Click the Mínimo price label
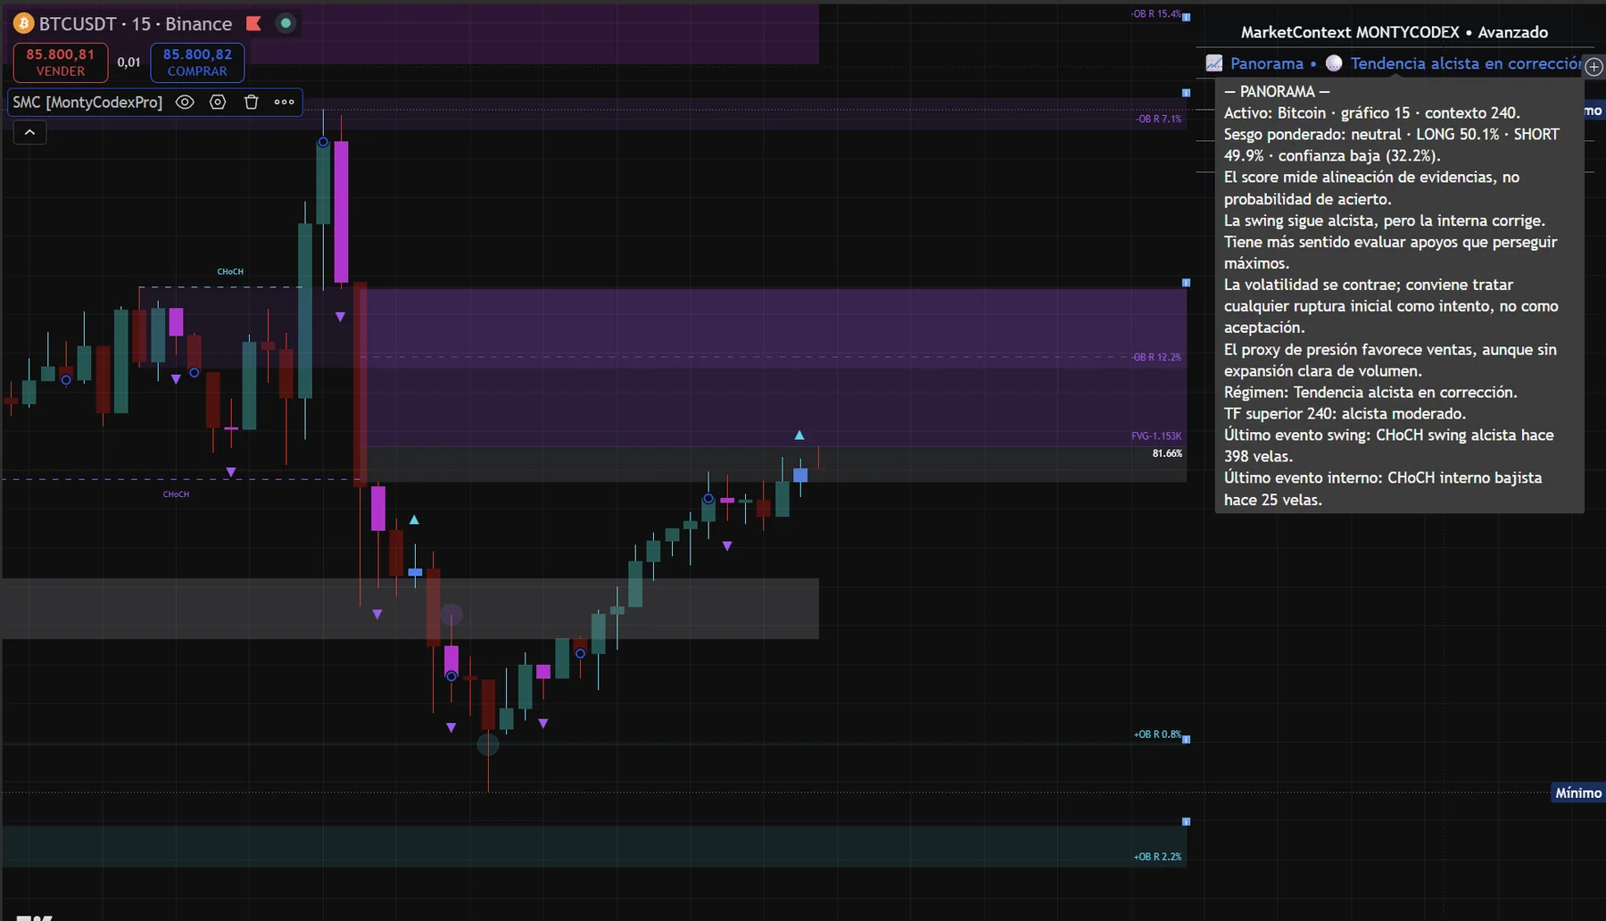The image size is (1606, 921). (x=1578, y=792)
